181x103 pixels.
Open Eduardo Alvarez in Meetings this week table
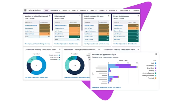30,34
